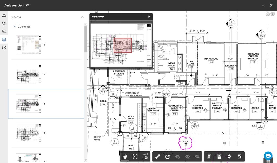Close the Audubon_Arch_V4 viewer
Screen dimensions: 277x163
click(271, 6)
